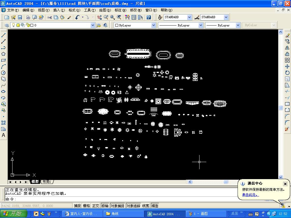Toggle the 正交 ortho mode
This screenshot has width=291, height=218.
(95, 206)
